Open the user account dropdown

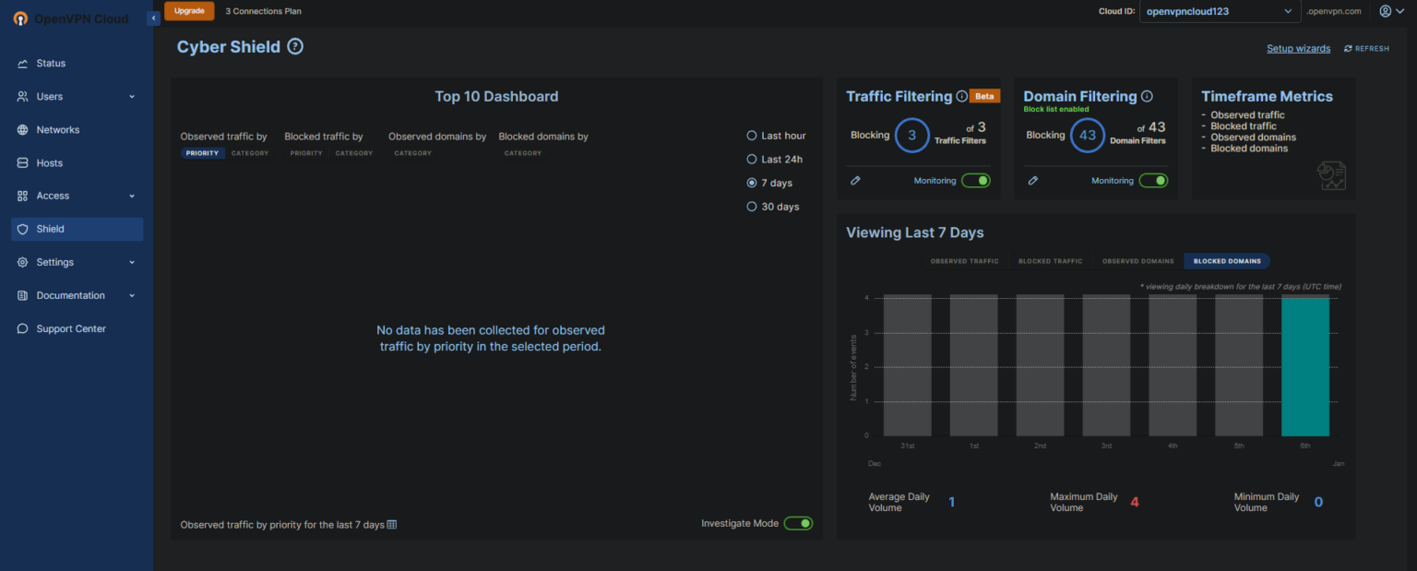pyautogui.click(x=1390, y=11)
